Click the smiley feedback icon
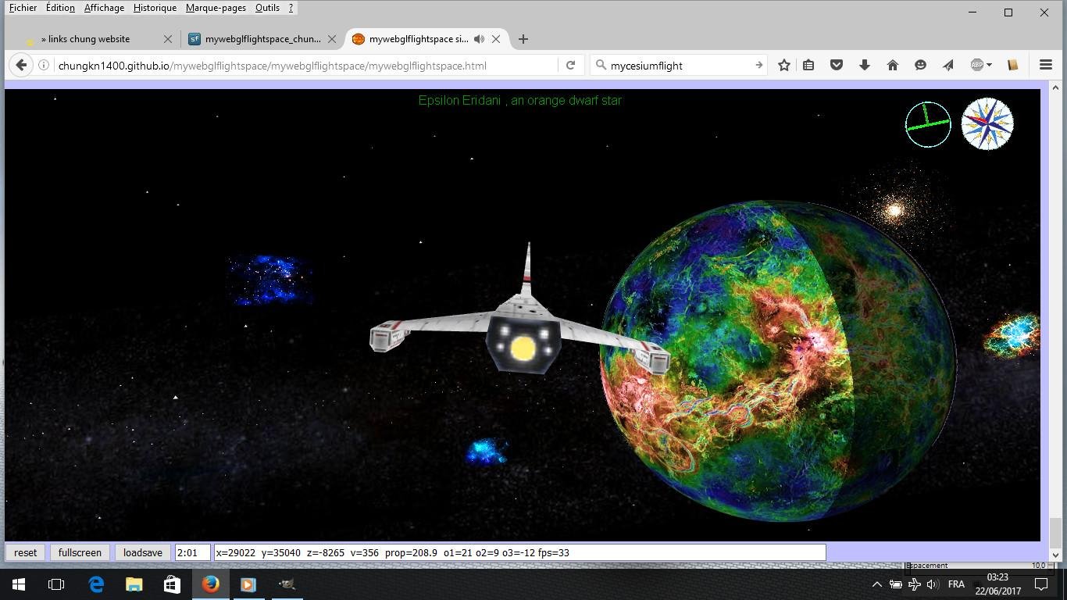The width and height of the screenshot is (1067, 600). [x=921, y=65]
